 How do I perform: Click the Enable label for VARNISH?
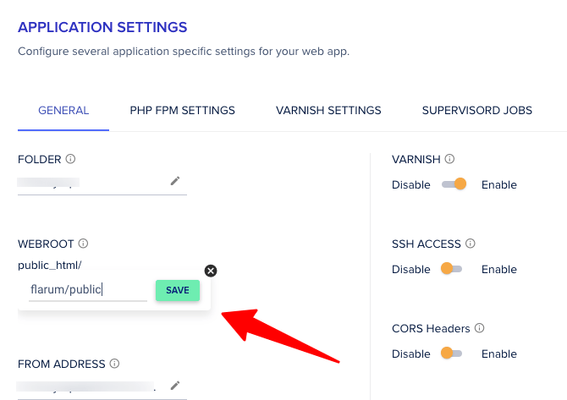[x=498, y=184]
